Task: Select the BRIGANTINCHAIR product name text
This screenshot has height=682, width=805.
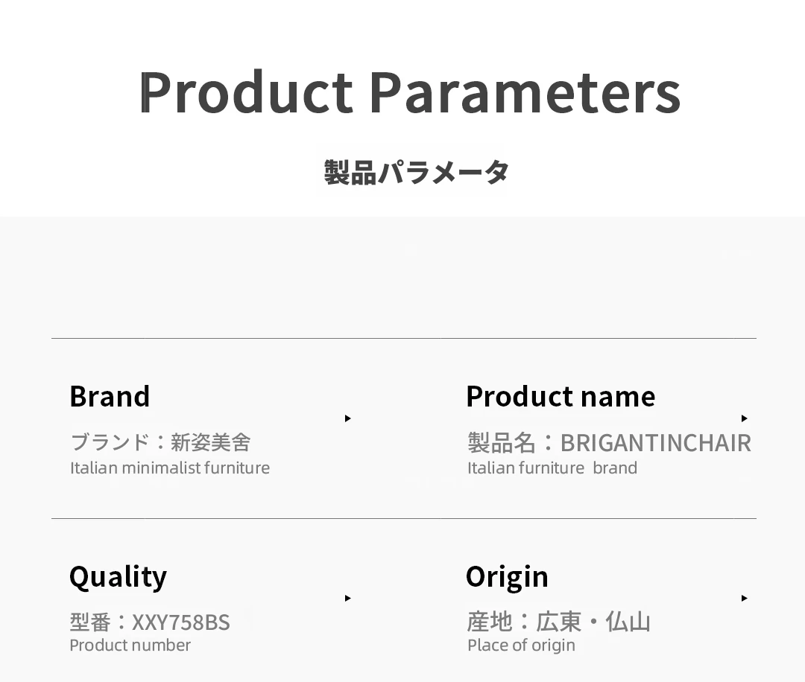Action: point(656,443)
